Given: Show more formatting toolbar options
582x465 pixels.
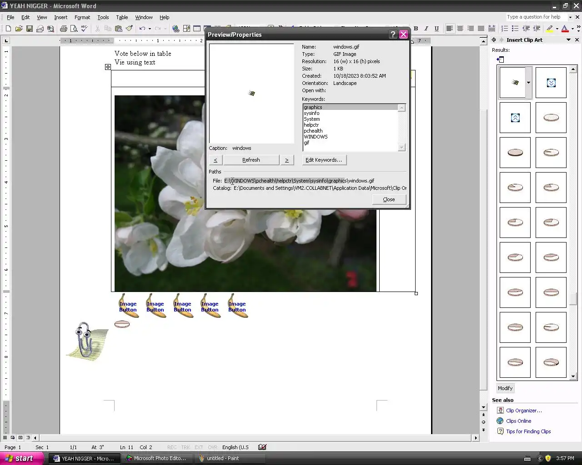Looking at the screenshot, I should [578, 29].
